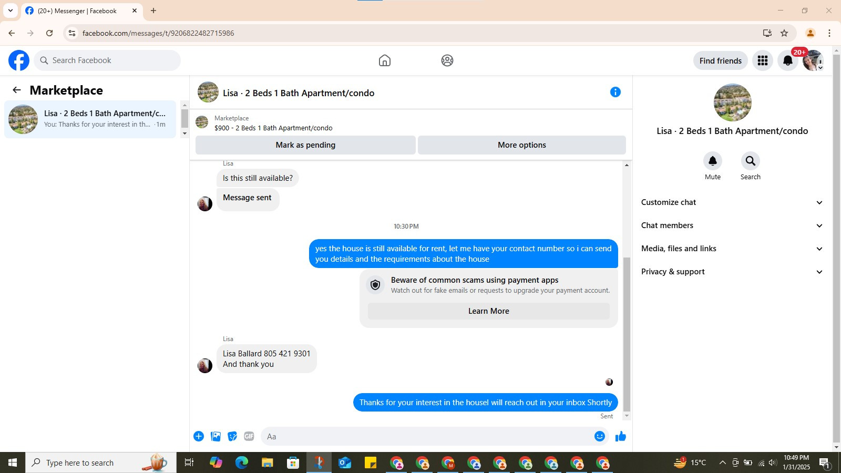Bookmark this page with the star

(784, 33)
